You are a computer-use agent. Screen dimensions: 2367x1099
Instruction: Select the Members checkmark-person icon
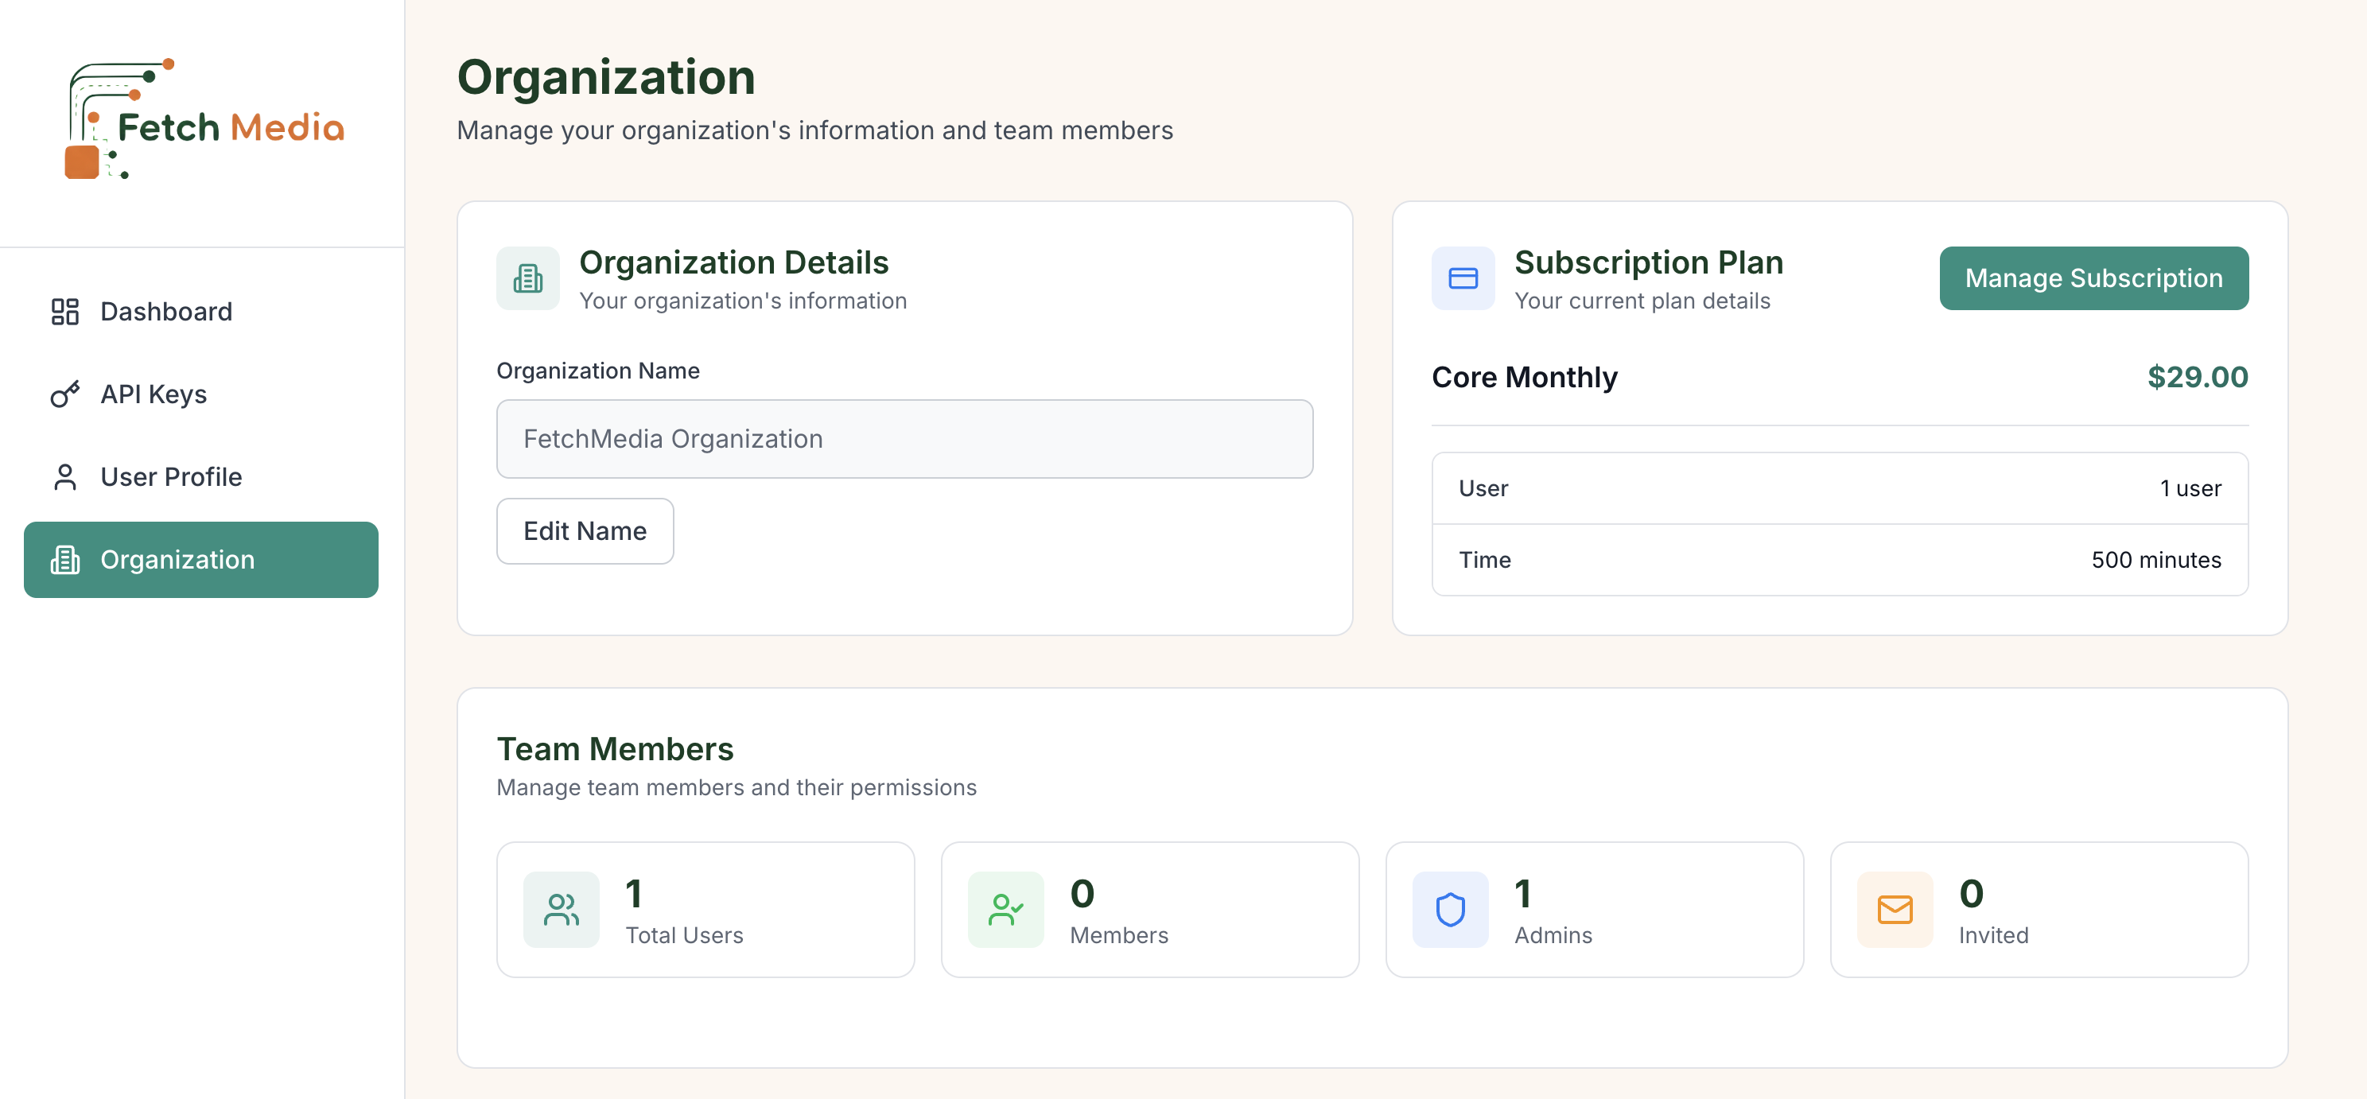pyautogui.click(x=1006, y=910)
